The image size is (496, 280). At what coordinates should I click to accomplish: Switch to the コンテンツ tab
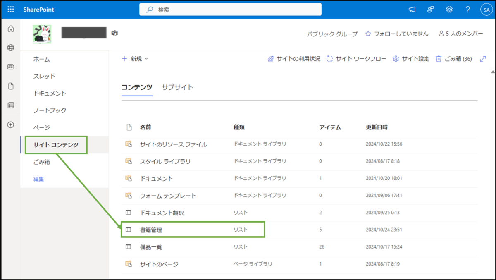(137, 87)
